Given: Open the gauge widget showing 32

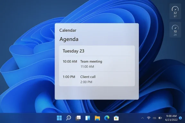Looking at the screenshot, I should tap(175, 12).
